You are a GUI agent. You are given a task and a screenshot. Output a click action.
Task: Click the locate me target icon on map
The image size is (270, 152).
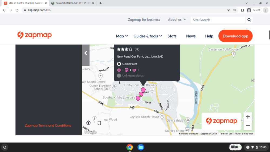88,123
